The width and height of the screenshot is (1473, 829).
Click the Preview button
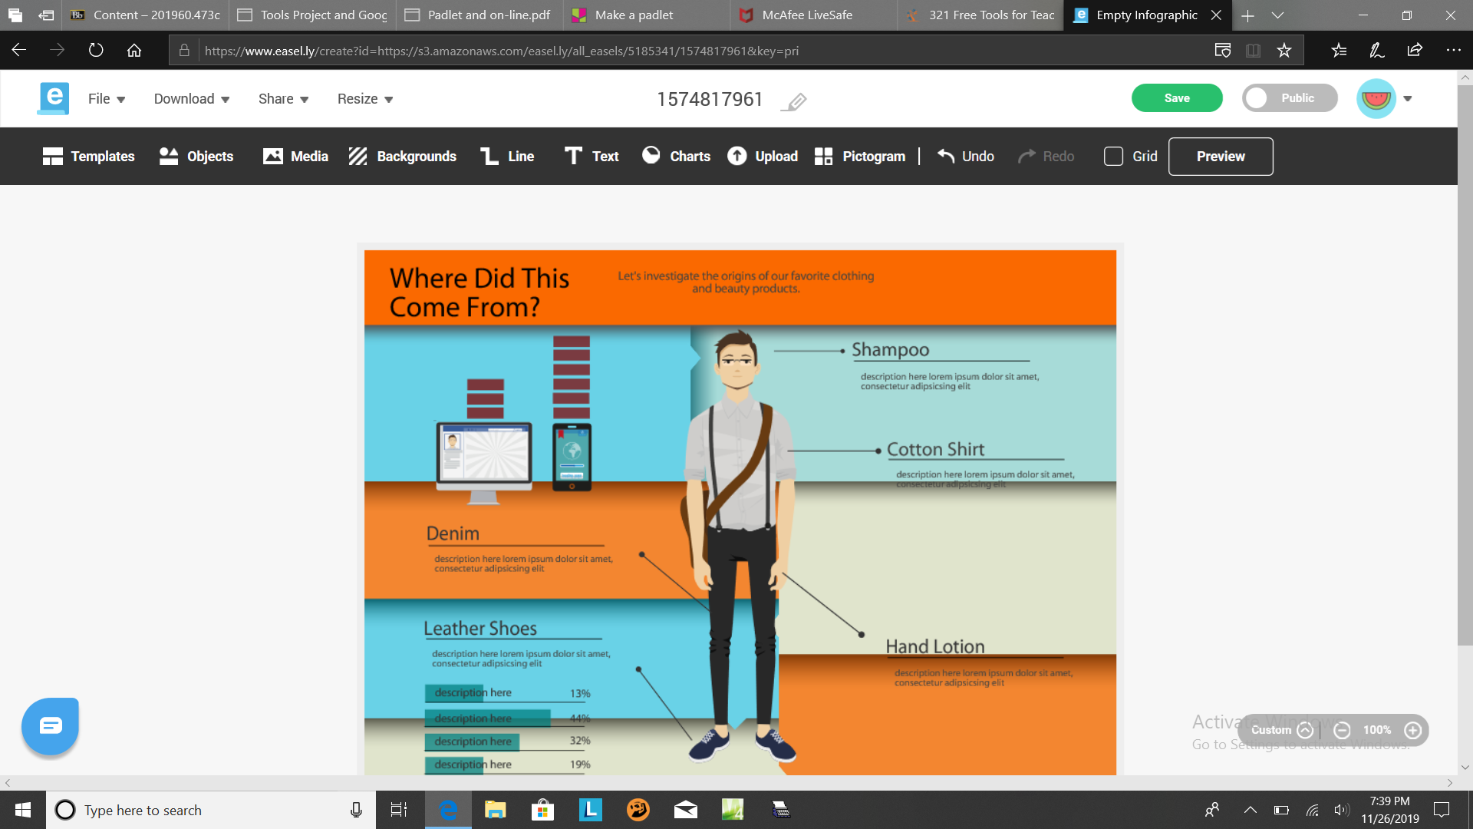[1220, 156]
